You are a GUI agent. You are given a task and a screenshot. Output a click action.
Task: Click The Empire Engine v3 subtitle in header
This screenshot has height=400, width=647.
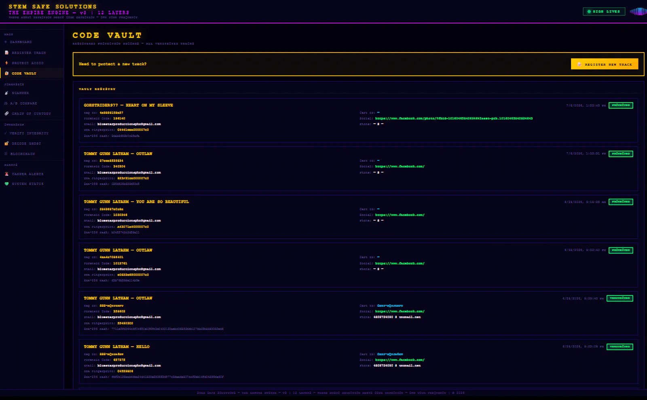[x=69, y=13]
